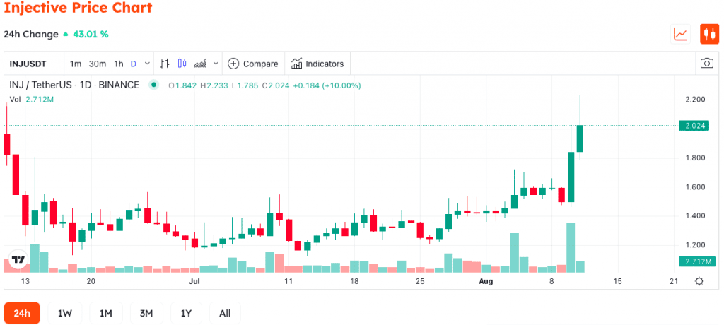Viewport: 724px width, 325px height.
Task: Select the 1W range button
Action: 64,314
